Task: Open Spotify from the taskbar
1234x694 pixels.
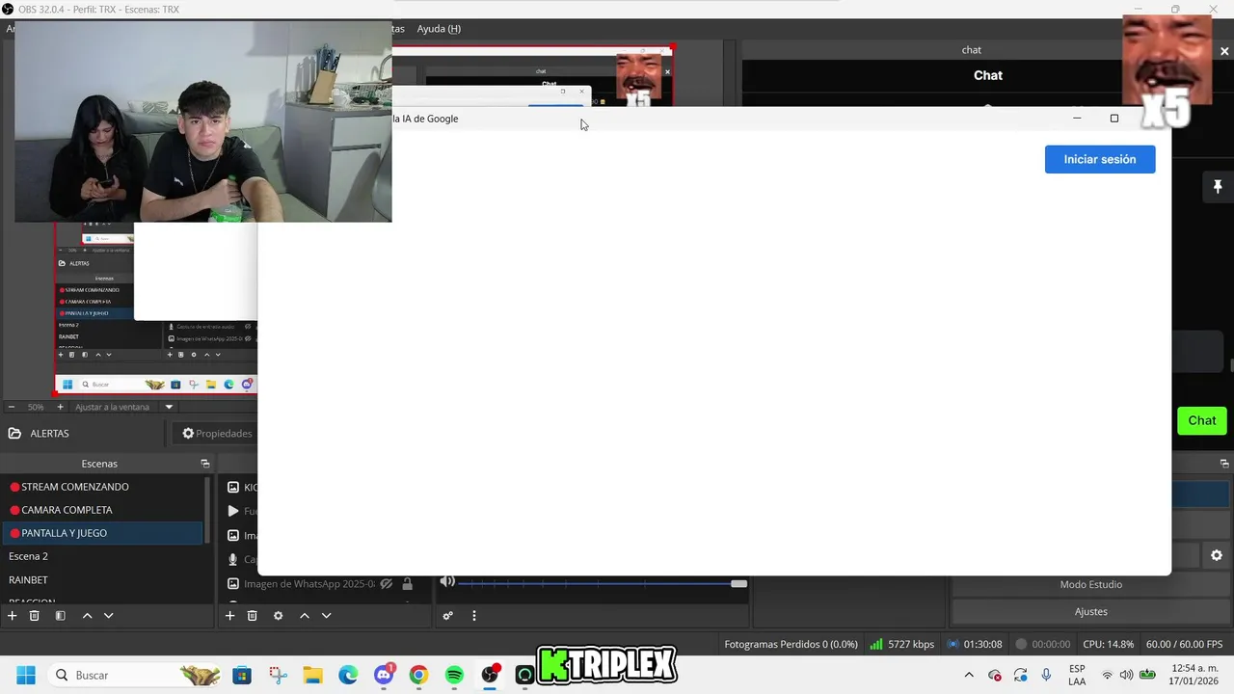Action: [x=454, y=675]
